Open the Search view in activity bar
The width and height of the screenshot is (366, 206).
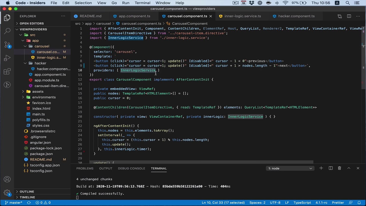pos(7,31)
